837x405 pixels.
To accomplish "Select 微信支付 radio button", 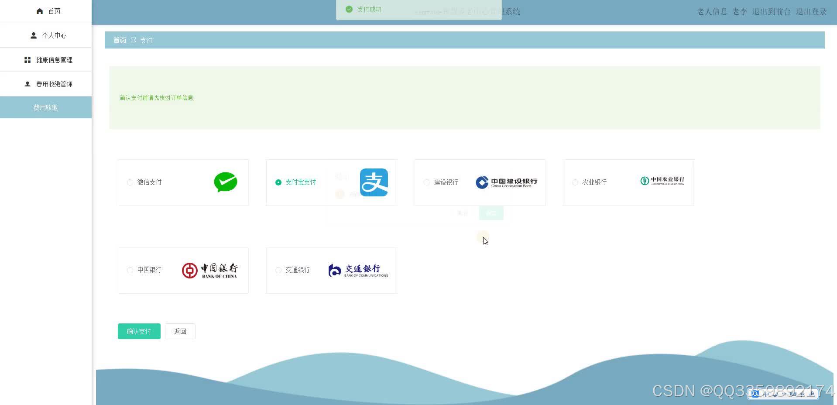I will pos(130,182).
